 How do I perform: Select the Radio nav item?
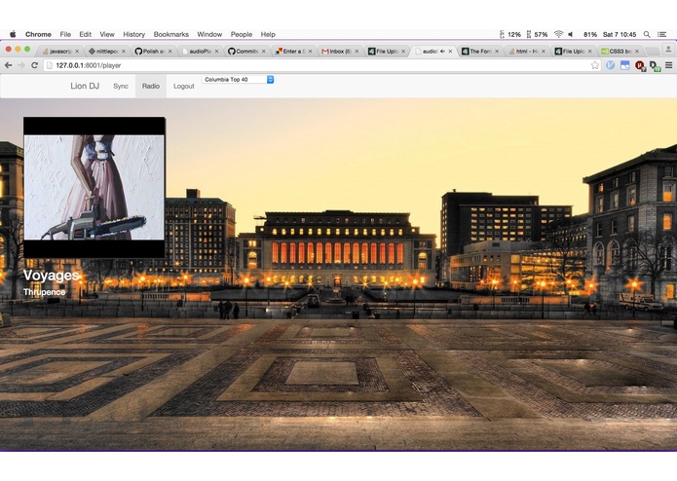151,86
